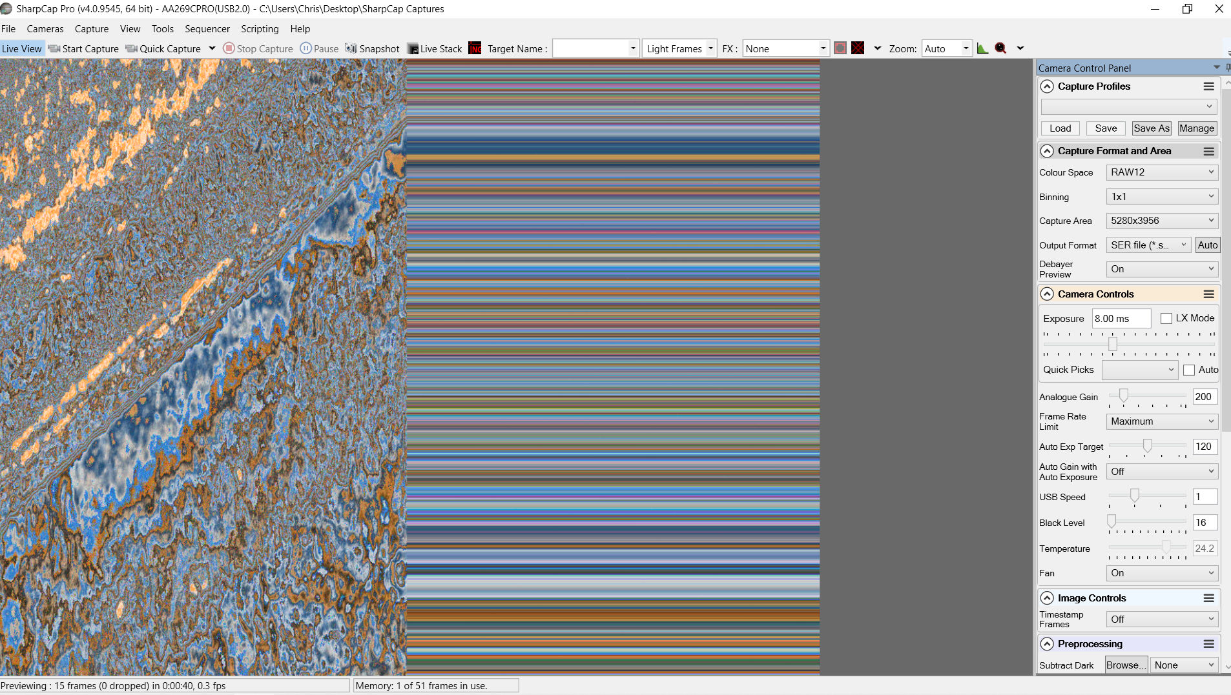The image size is (1231, 695).
Task: Collapse the Preprocessing section
Action: click(1048, 644)
